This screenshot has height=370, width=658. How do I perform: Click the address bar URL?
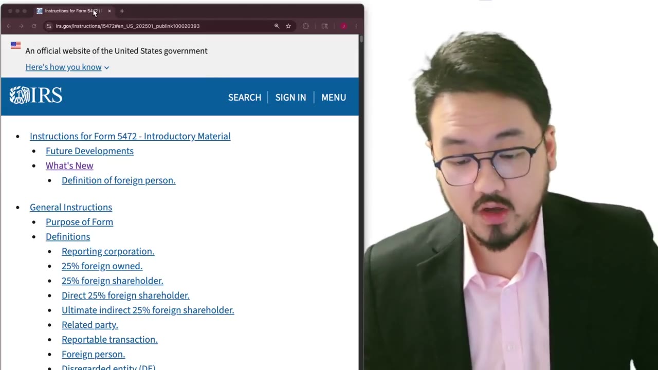(127, 26)
